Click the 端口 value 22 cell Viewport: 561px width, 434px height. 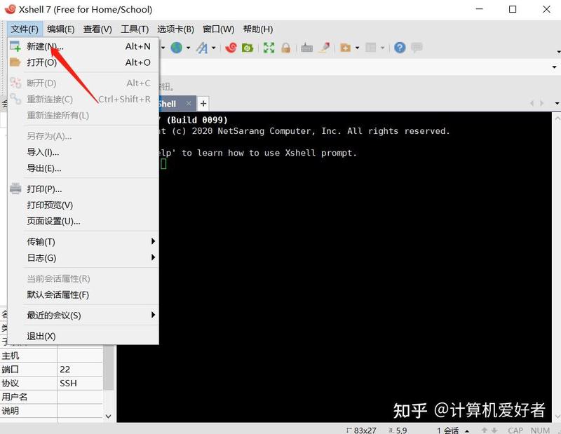(x=80, y=369)
